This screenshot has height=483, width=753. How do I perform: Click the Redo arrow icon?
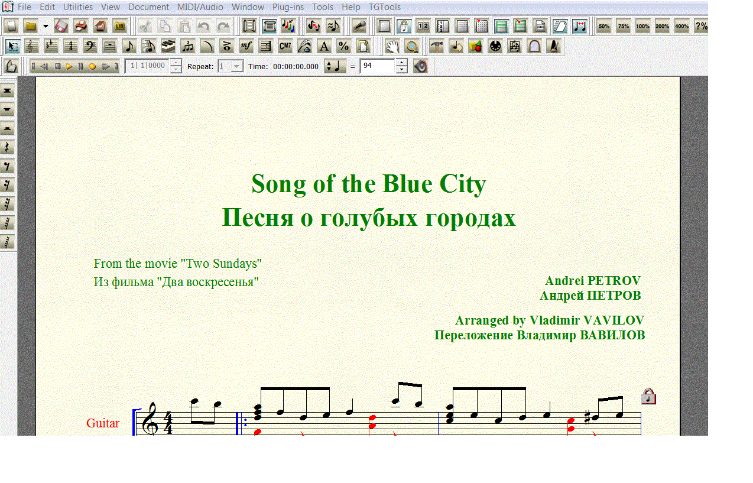tap(223, 26)
